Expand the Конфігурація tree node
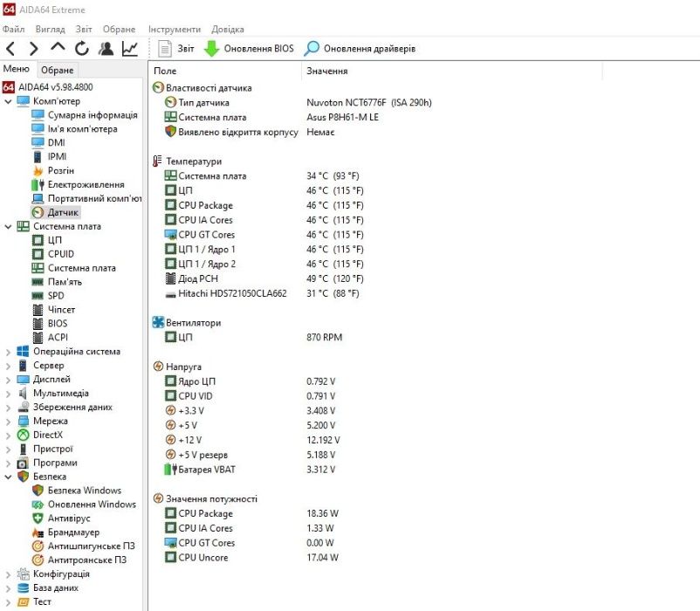 (x=8, y=574)
